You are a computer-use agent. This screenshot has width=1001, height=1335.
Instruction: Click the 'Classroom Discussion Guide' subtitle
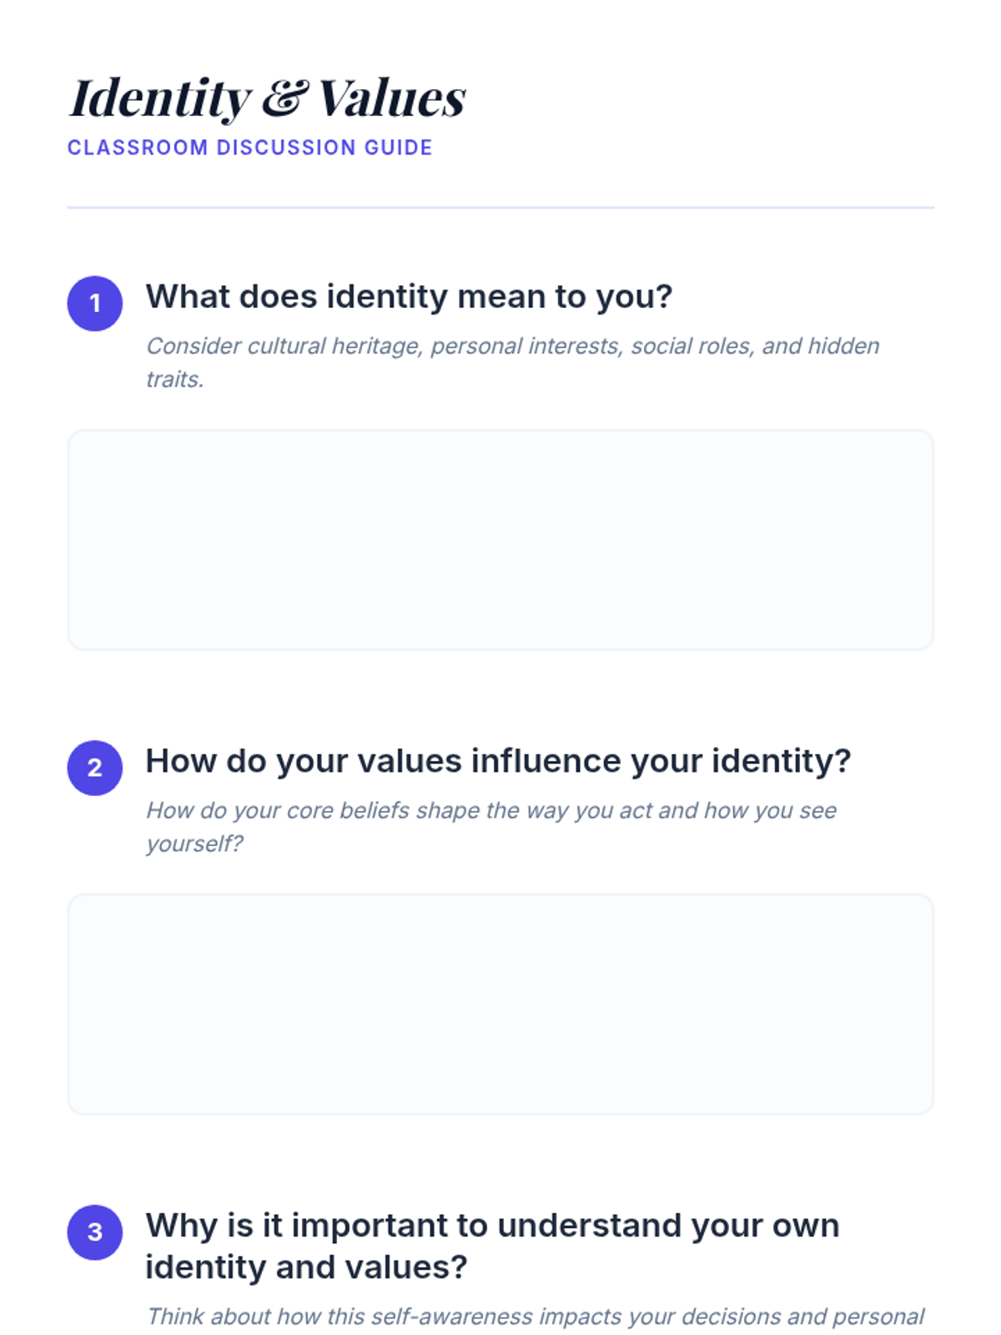click(x=249, y=148)
